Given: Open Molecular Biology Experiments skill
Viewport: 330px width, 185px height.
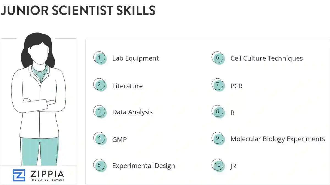Looking at the screenshot, I should [x=277, y=139].
